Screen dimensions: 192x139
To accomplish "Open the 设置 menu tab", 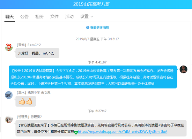I will pyautogui.click(x=84, y=16).
